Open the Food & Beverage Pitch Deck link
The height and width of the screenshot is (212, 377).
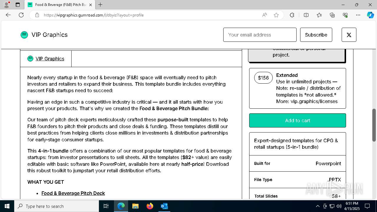(x=73, y=193)
